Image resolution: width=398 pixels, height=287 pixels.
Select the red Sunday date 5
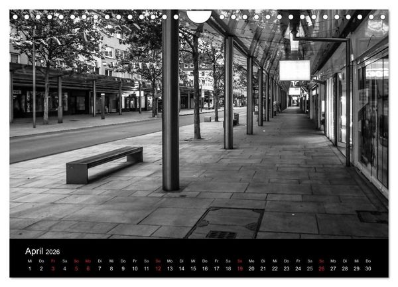(x=76, y=268)
